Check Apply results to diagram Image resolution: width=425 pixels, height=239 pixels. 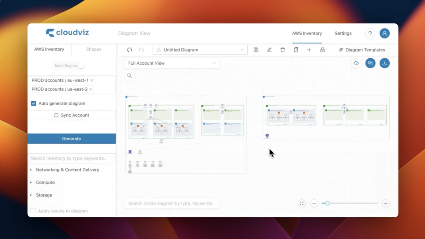pyautogui.click(x=33, y=211)
